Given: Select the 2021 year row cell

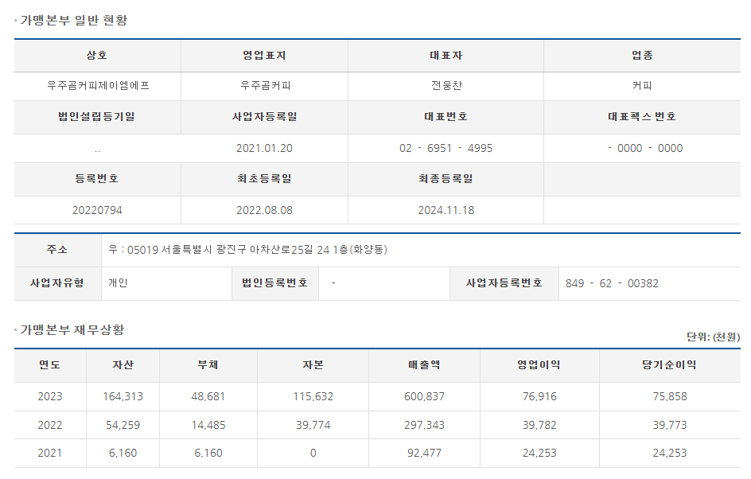Looking at the screenshot, I should tap(50, 453).
